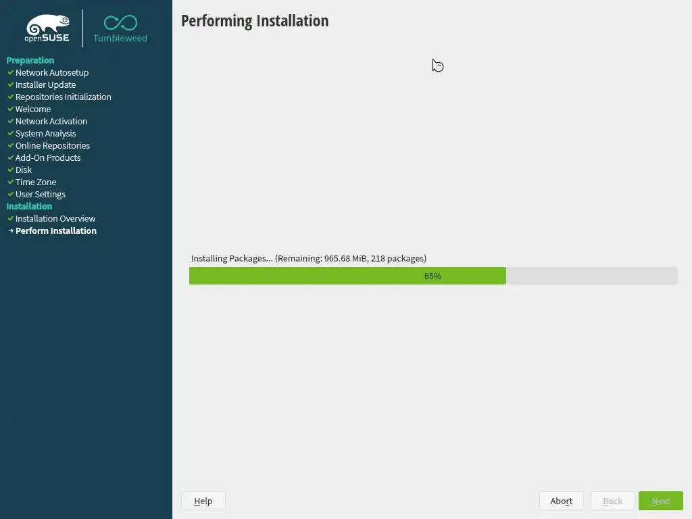Click checkmark icon next to User Settings

[11, 194]
